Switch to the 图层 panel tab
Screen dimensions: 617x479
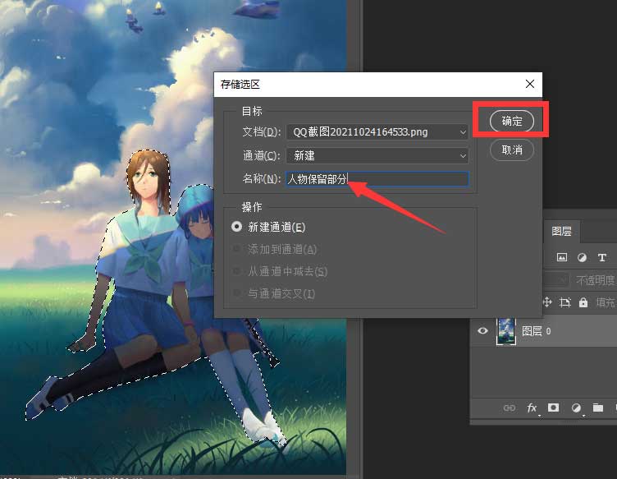click(x=561, y=231)
